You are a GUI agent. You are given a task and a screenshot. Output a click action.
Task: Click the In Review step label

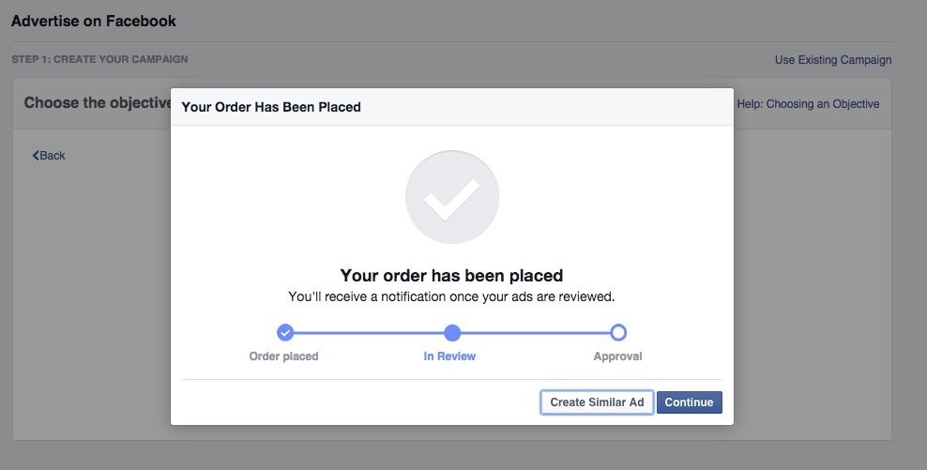point(449,356)
